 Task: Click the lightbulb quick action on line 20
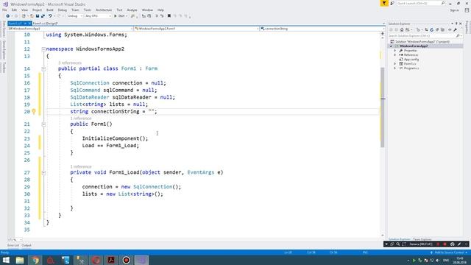[x=34, y=111]
